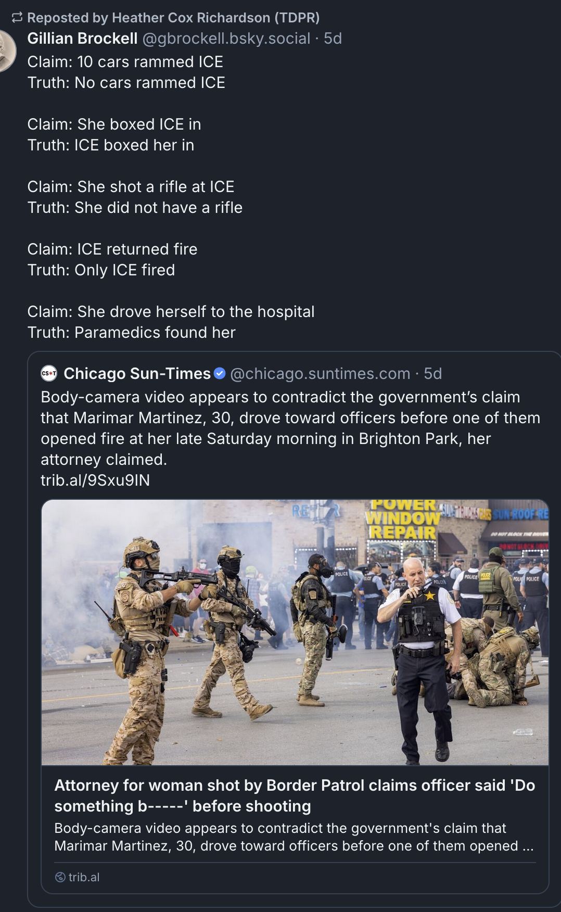The height and width of the screenshot is (912, 561).
Task: Click the trib.al domain footer
Action: pyautogui.click(x=77, y=877)
